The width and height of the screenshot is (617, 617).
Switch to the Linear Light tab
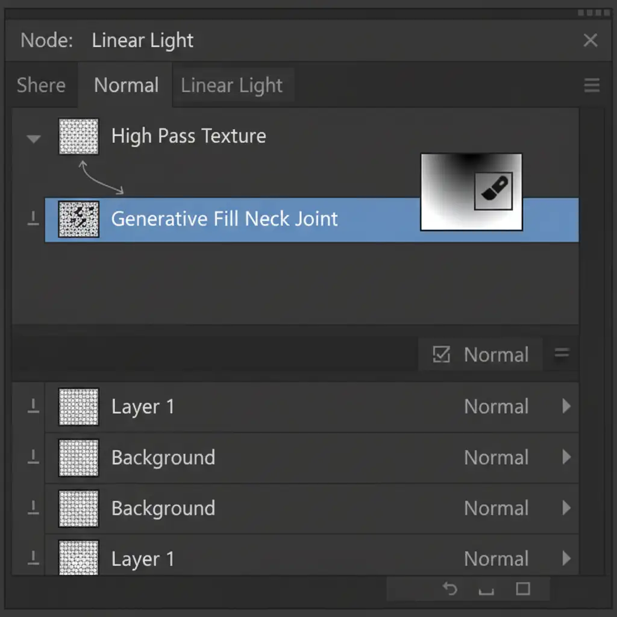tap(232, 86)
